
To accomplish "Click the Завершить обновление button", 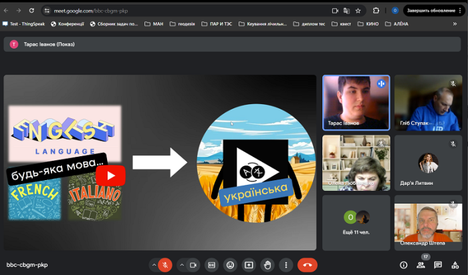I will (x=431, y=11).
